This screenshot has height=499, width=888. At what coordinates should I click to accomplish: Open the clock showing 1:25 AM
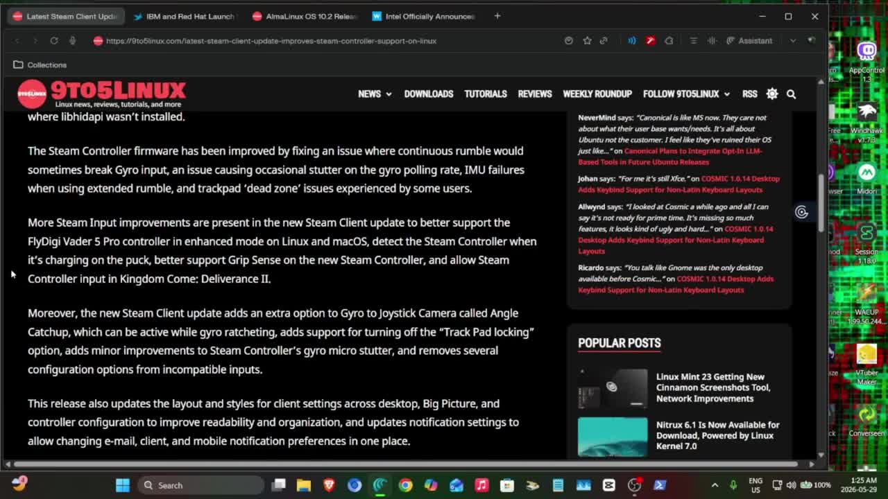pyautogui.click(x=860, y=485)
